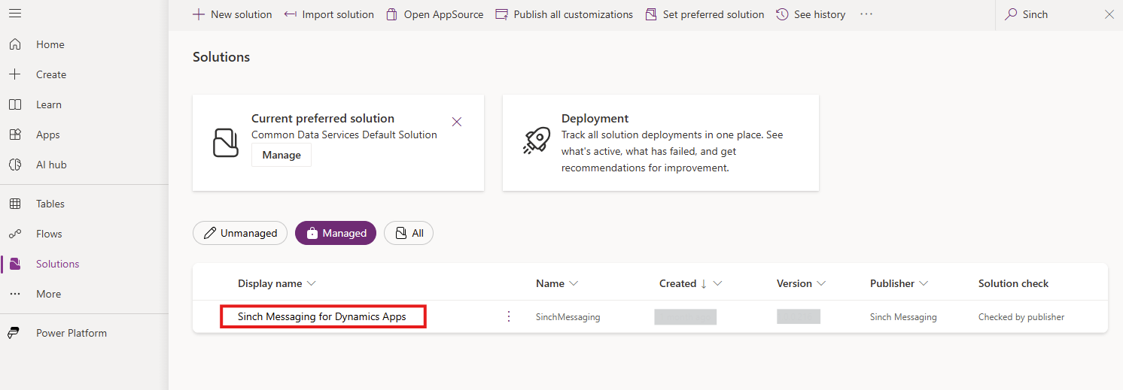1123x390 pixels.
Task: Clear the Sinch search text
Action: pos(1109,14)
